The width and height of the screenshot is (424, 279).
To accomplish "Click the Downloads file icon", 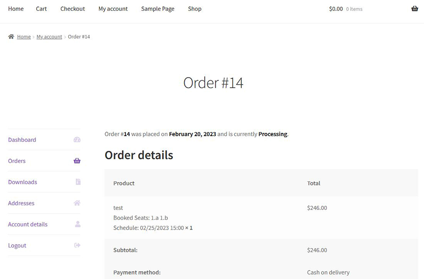I will coord(77,182).
